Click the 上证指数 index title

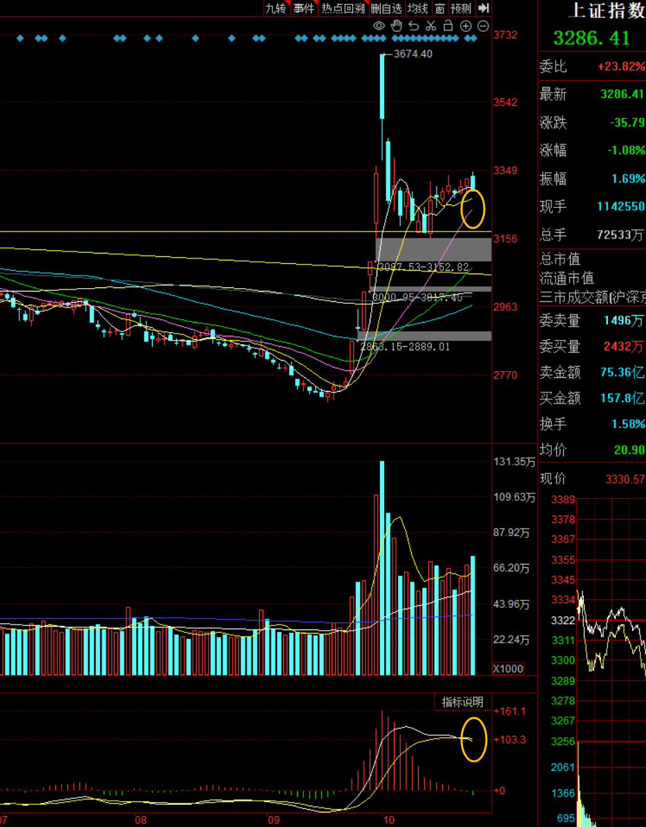point(605,10)
